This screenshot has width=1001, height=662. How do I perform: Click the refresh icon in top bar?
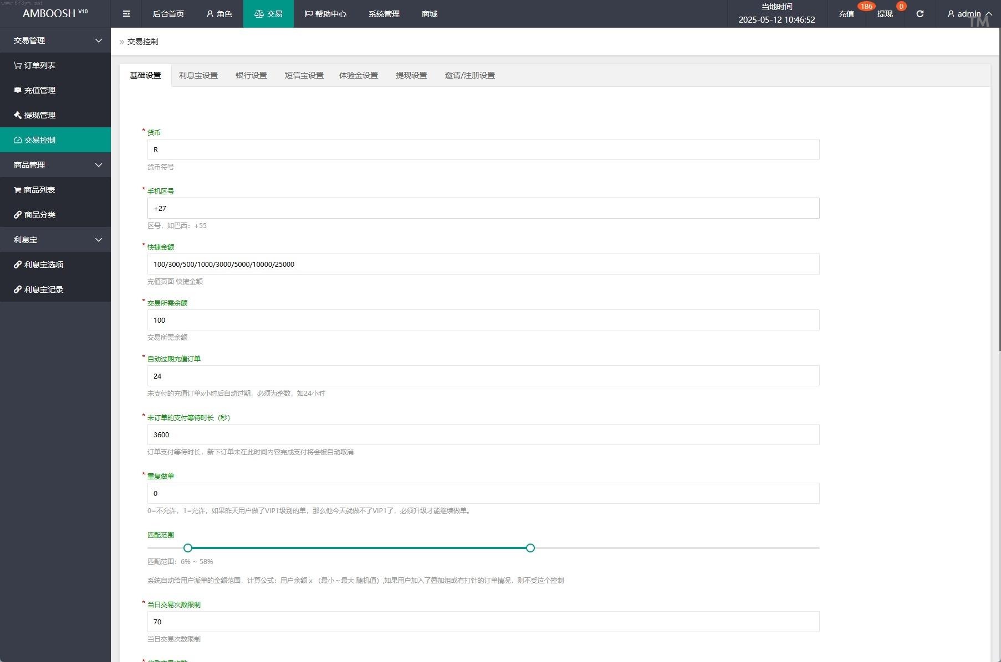coord(920,14)
